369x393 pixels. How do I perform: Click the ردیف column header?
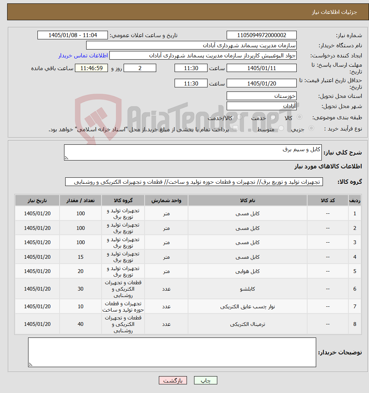click(355, 201)
